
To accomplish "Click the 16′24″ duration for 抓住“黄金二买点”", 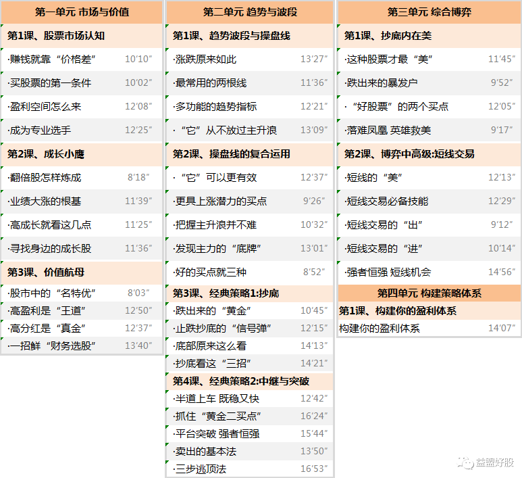I will [x=314, y=416].
